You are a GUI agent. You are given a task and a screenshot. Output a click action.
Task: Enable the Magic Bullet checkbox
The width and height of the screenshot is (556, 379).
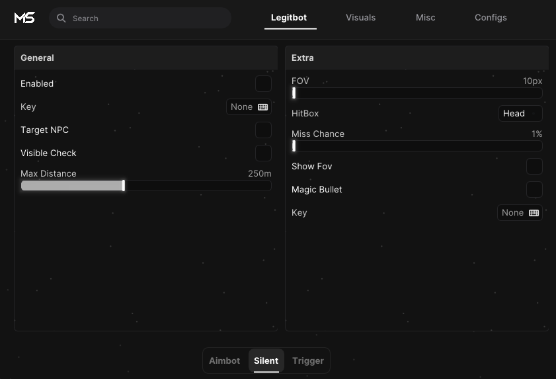(534, 189)
